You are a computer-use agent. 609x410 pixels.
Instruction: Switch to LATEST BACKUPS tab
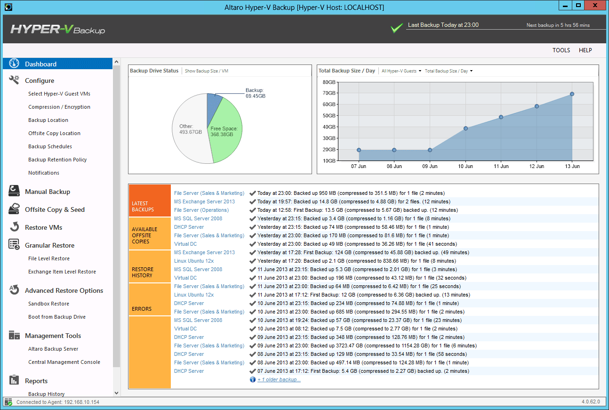[150, 201]
